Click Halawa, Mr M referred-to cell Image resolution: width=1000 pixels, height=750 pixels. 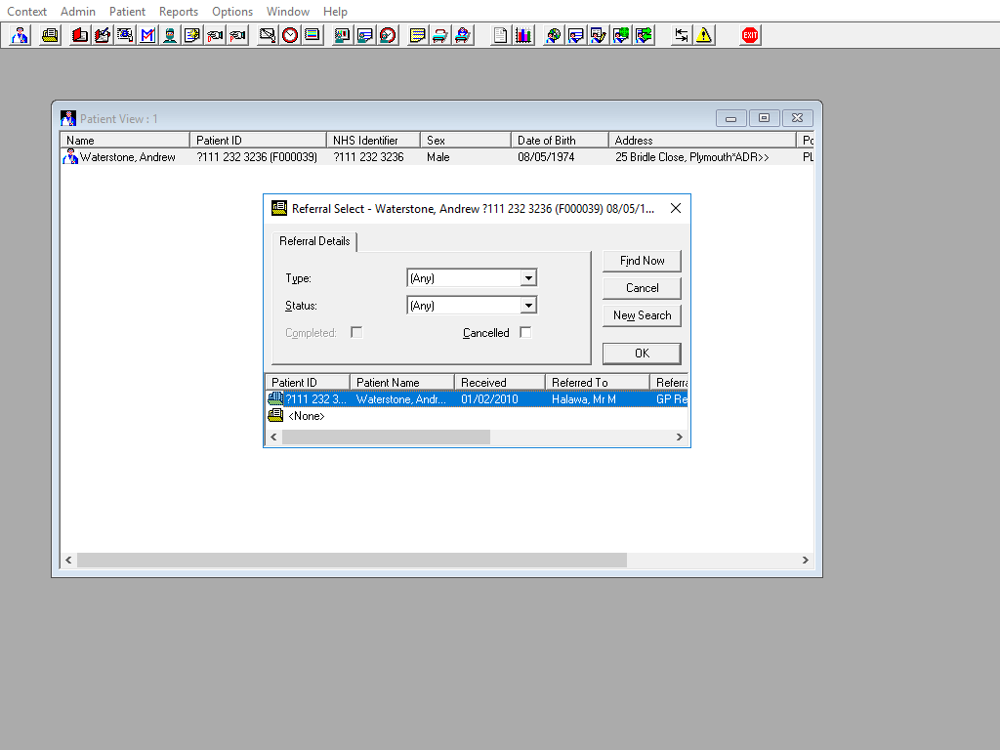[x=584, y=399]
